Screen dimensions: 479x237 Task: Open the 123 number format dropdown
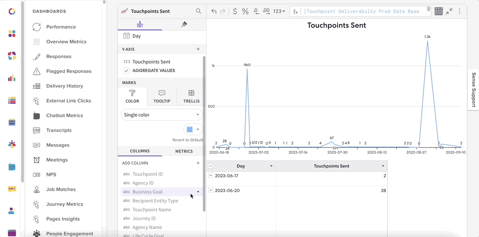(x=279, y=11)
